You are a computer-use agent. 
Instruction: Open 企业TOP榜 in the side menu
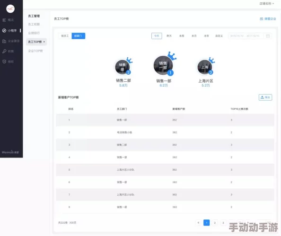(x=35, y=51)
